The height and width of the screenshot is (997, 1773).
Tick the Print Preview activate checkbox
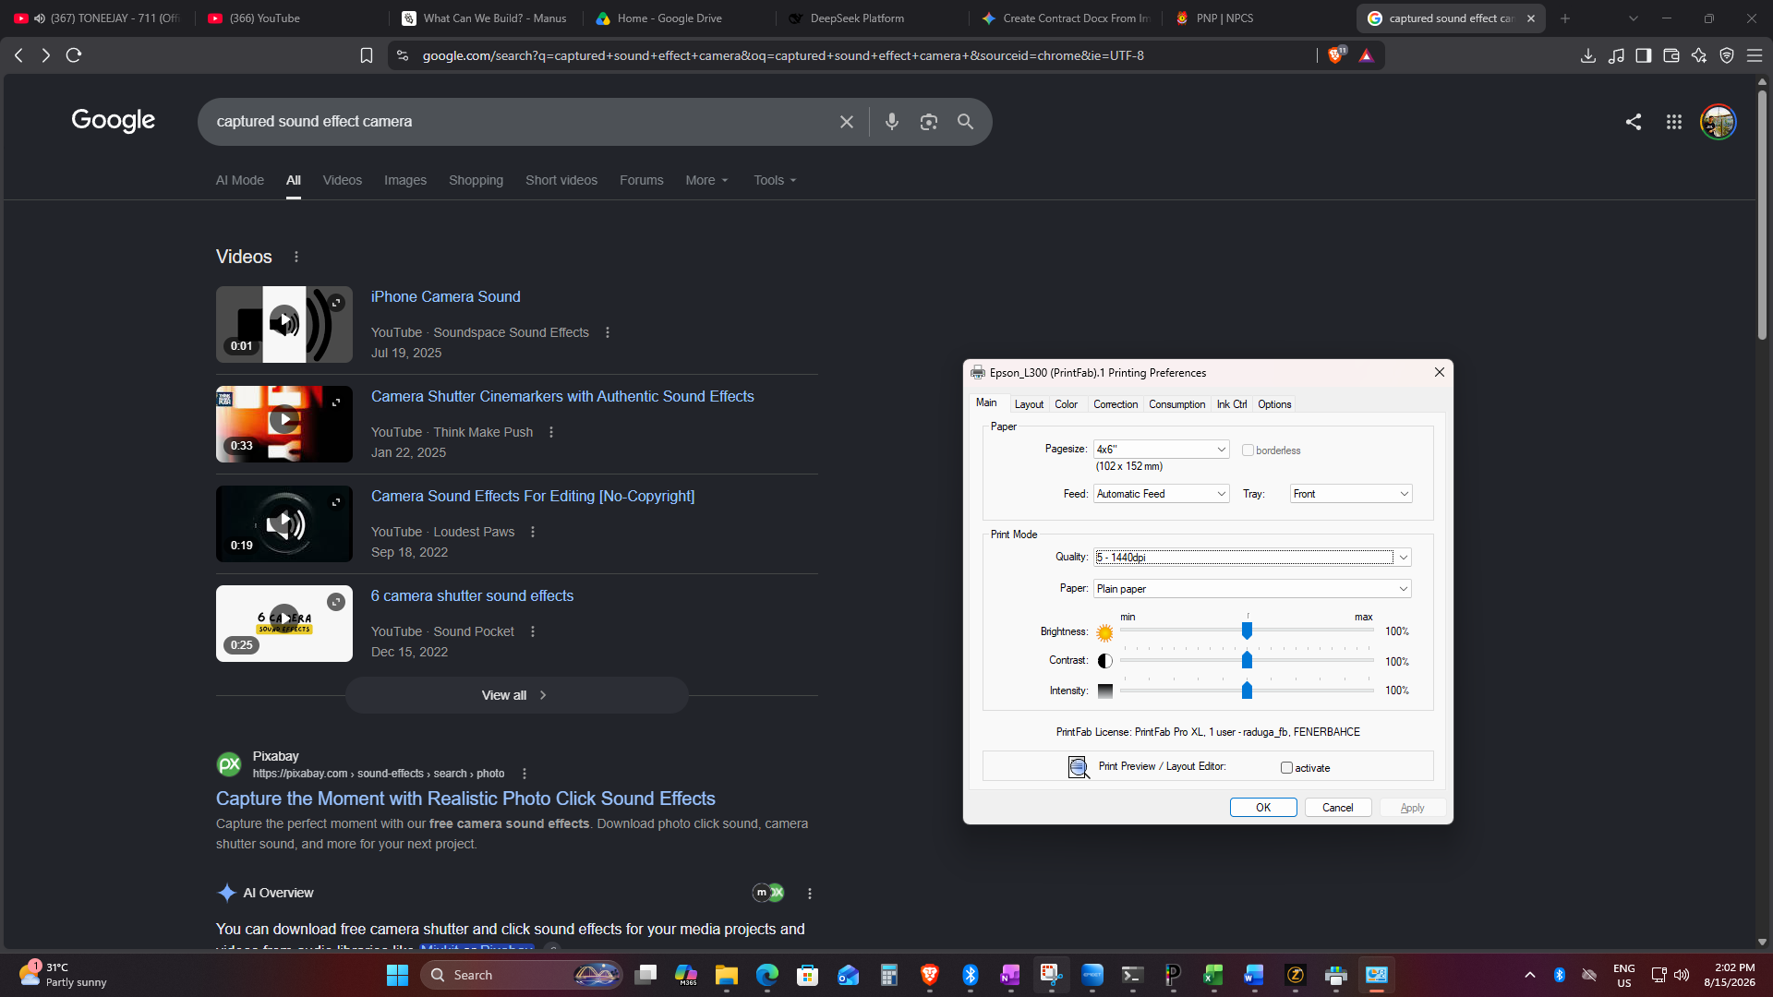1286,768
